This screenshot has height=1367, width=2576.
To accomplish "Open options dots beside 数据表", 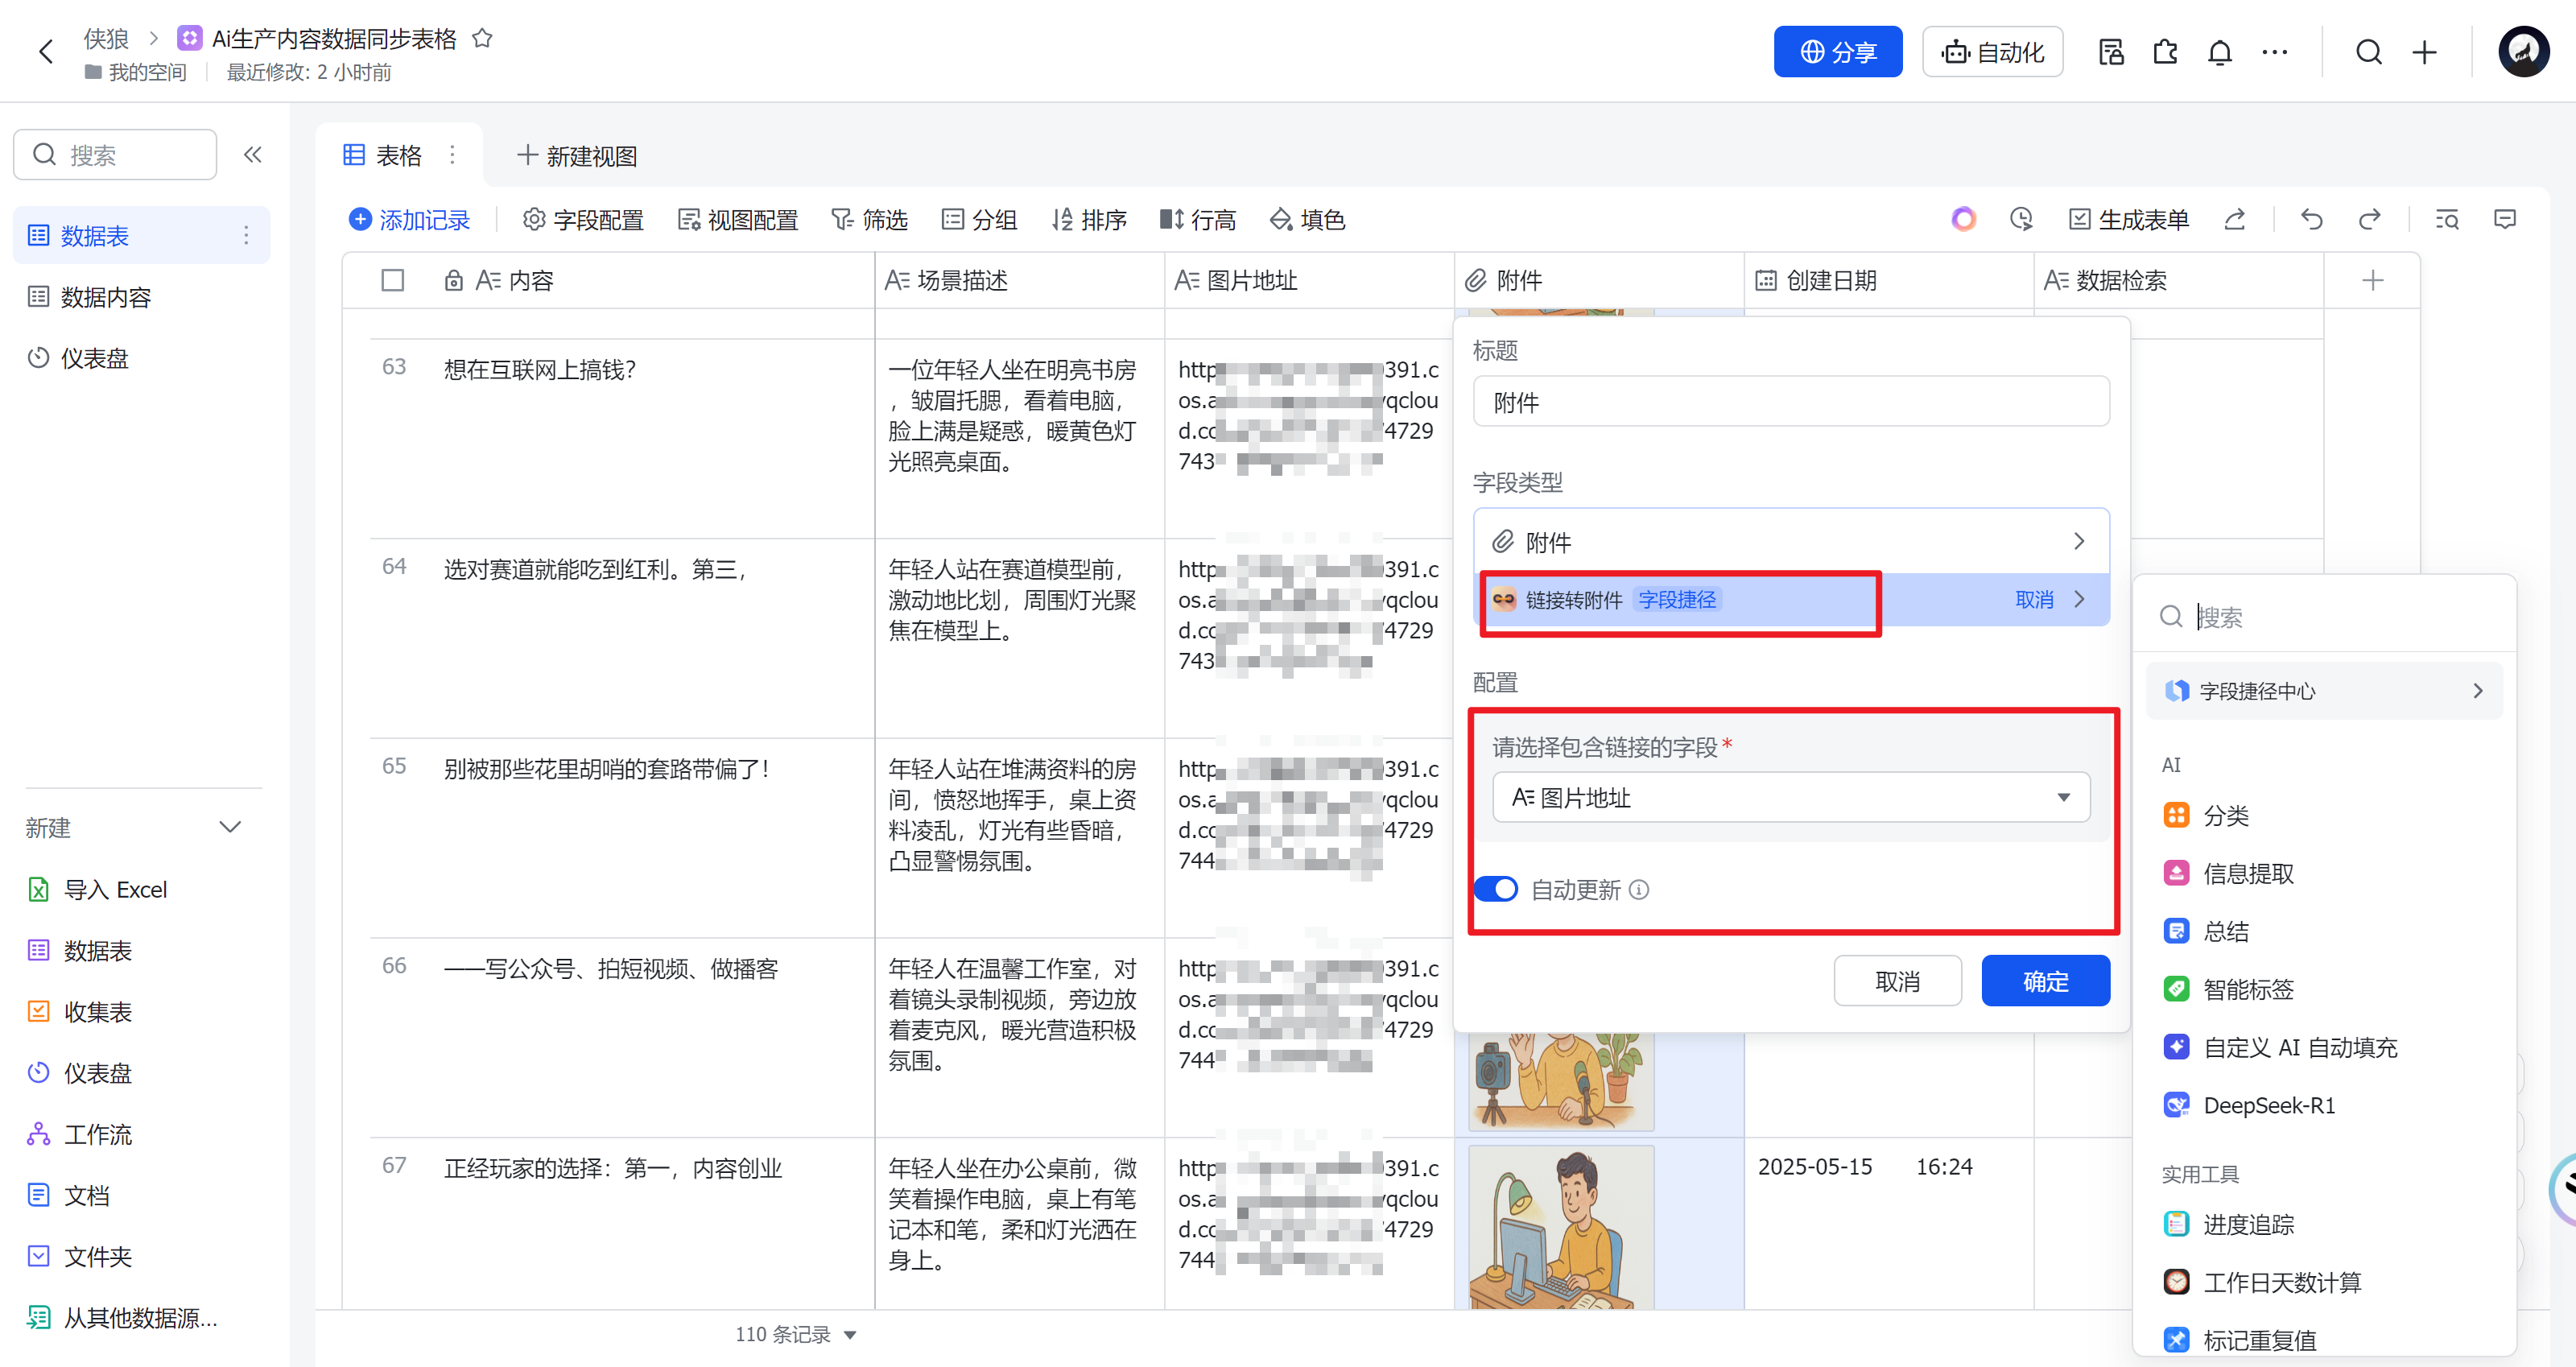I will [246, 236].
